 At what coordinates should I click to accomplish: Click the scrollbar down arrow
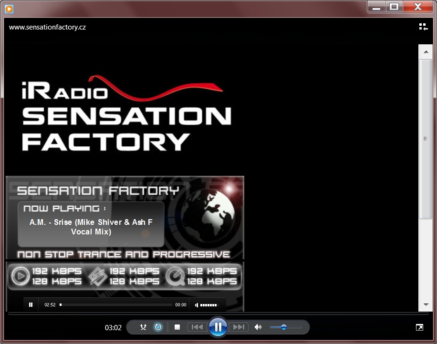(x=426, y=304)
